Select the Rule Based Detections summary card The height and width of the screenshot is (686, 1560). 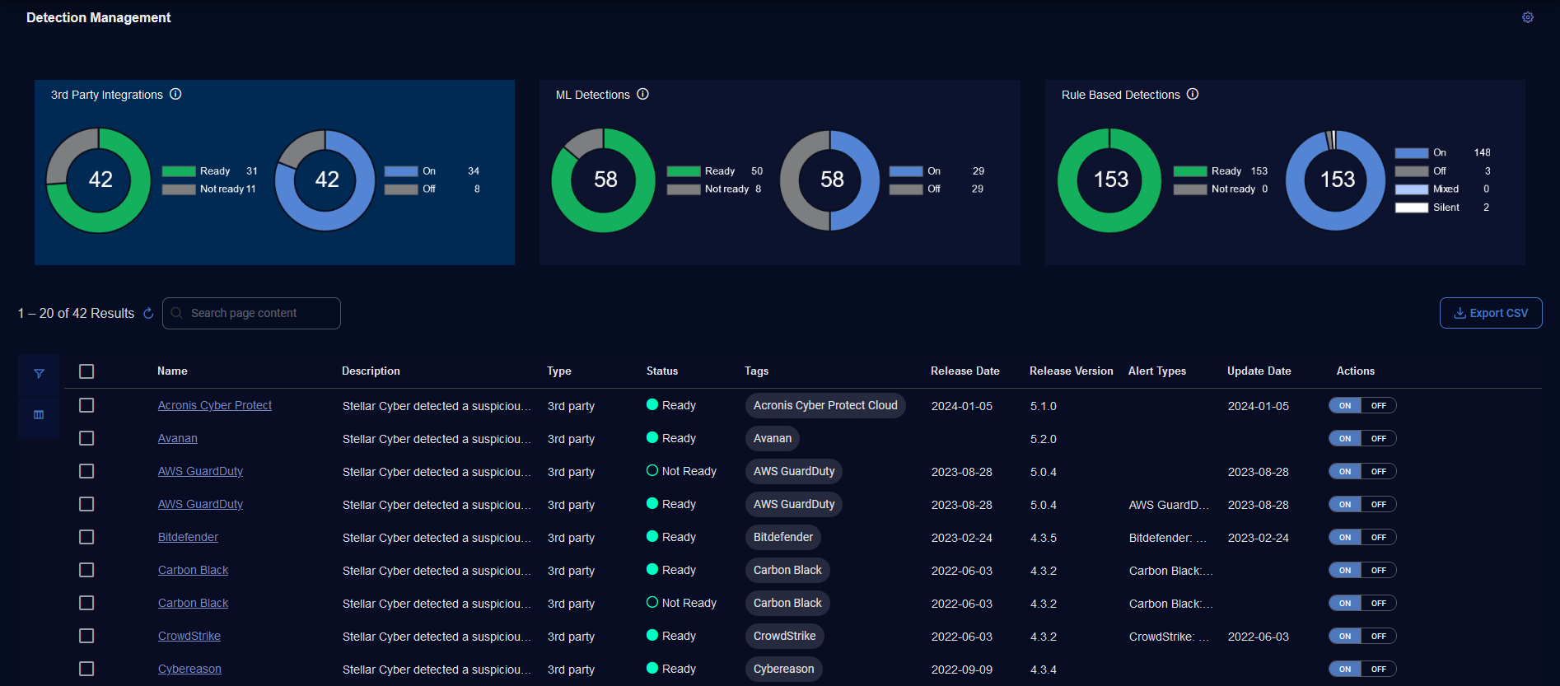point(1284,172)
